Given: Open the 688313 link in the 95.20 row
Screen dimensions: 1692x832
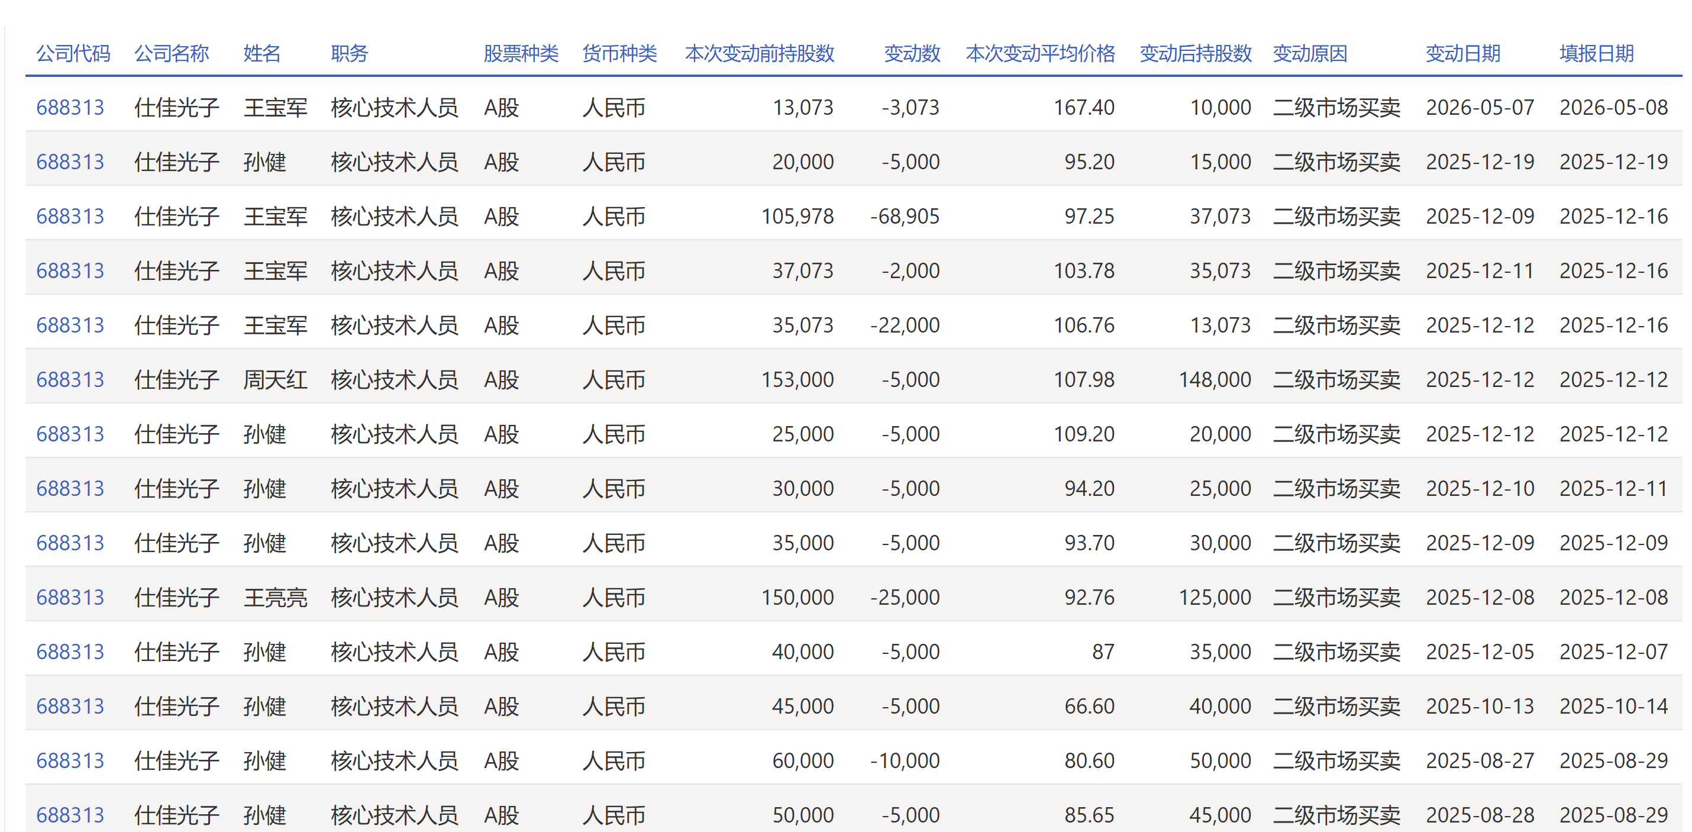Looking at the screenshot, I should pos(70,162).
